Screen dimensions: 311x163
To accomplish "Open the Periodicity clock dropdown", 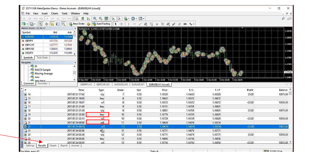I will (134, 19).
